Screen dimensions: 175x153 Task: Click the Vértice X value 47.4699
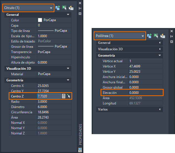(x=146, y=66)
